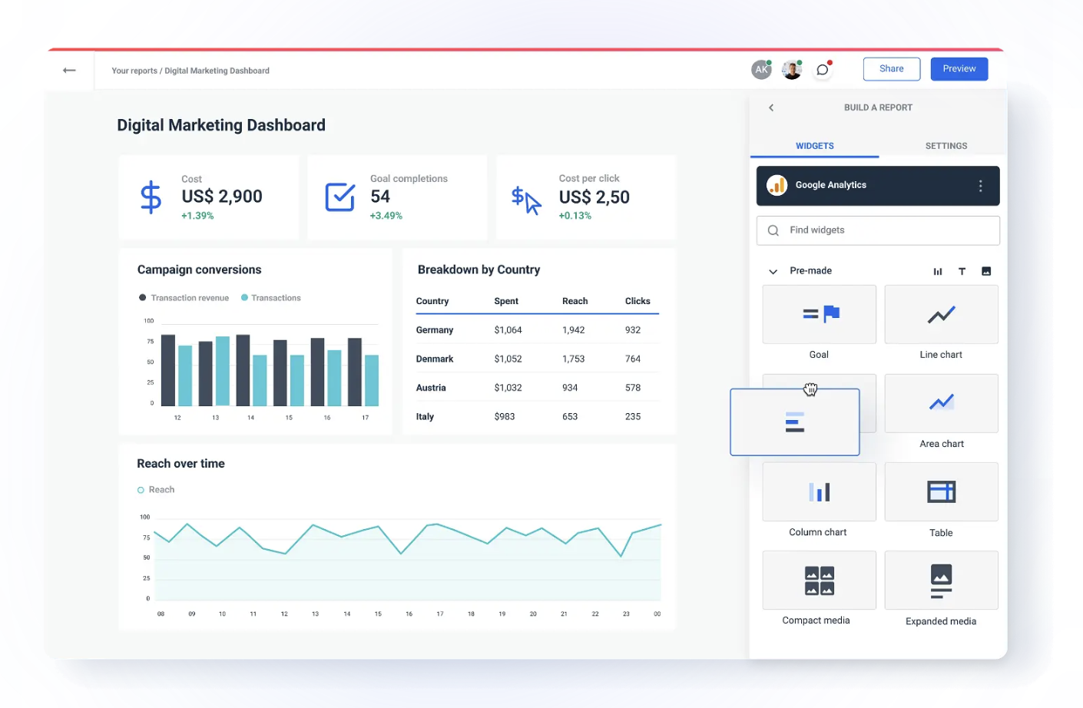Add the Compact media widget

pos(819,581)
